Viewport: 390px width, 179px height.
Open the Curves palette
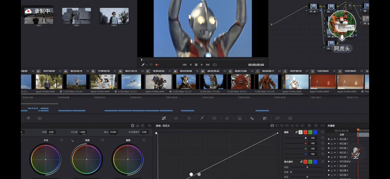point(164,118)
